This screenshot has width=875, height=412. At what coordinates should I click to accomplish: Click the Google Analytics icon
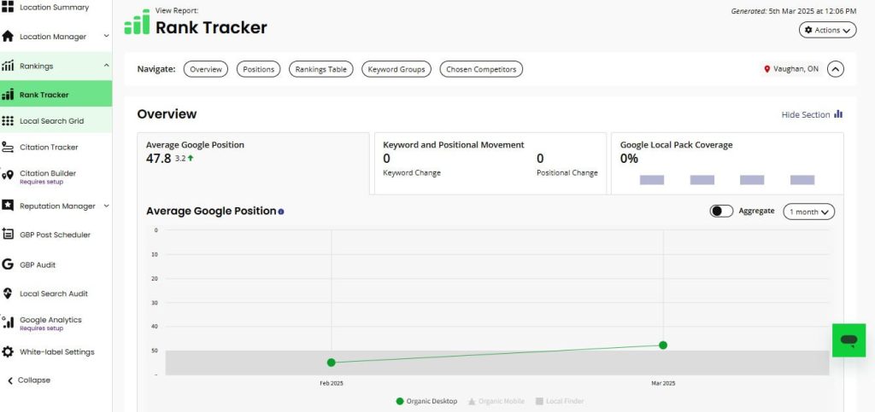8,322
